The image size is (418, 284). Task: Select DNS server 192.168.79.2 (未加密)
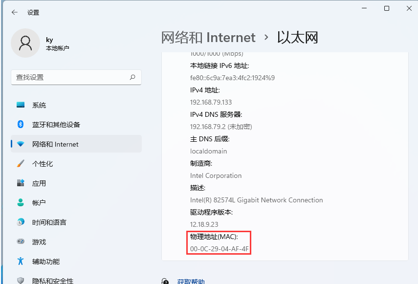pos(221,127)
